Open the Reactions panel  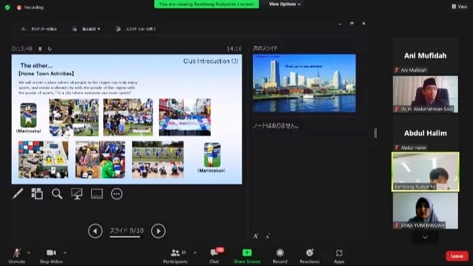coord(309,255)
